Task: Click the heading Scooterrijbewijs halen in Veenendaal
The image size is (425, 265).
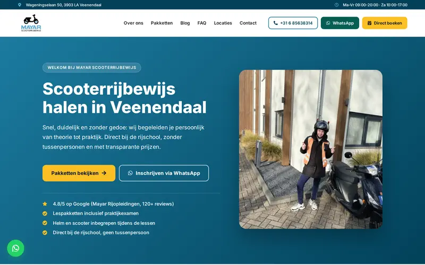Action: click(124, 98)
